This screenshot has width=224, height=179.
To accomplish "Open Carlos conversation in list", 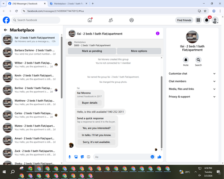I will tap(30, 115).
